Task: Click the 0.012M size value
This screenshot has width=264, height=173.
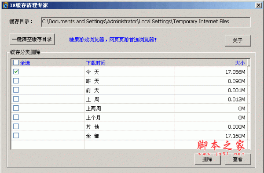Action: (237, 99)
